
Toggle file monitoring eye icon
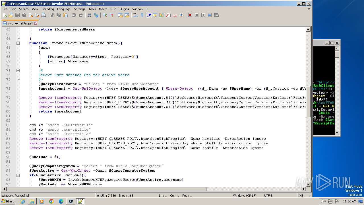click(181, 15)
